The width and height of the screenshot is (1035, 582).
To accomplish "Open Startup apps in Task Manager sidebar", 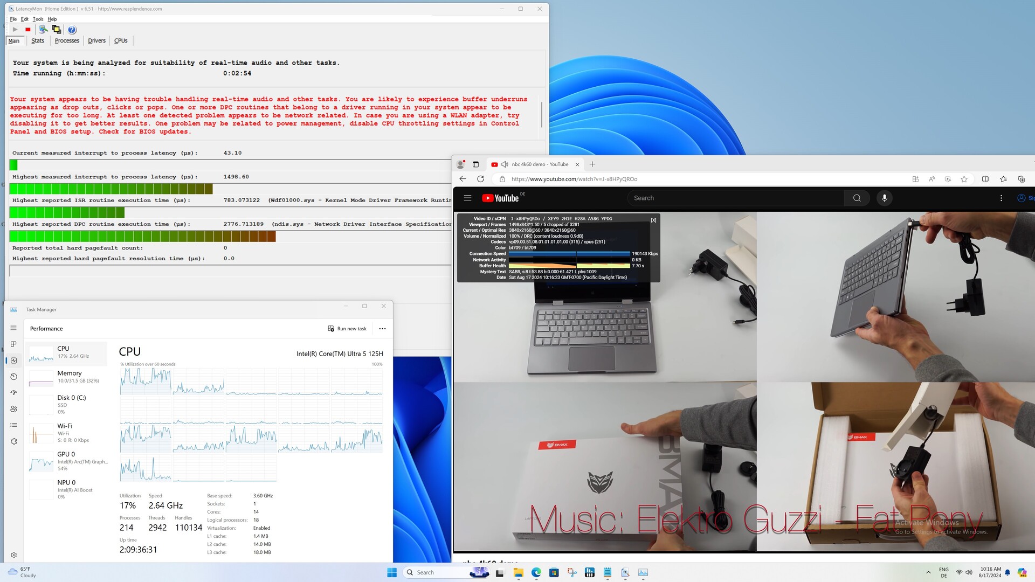I will (13, 393).
